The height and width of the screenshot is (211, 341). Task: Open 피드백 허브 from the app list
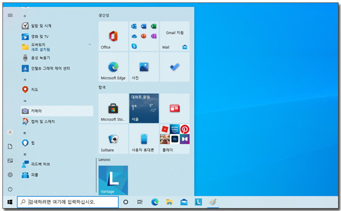57,164
